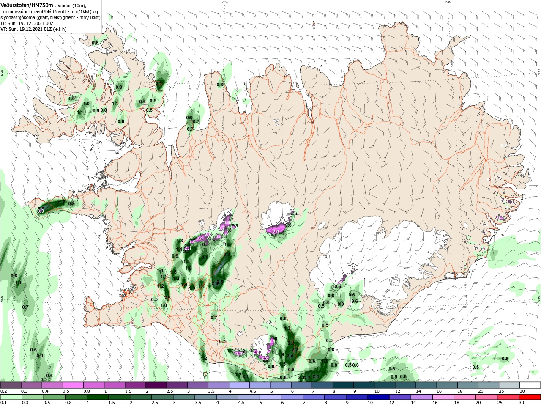Click the dark teal snow swatch between 8 and 9
Viewport: 541px width, 406px height.
pos(343,385)
